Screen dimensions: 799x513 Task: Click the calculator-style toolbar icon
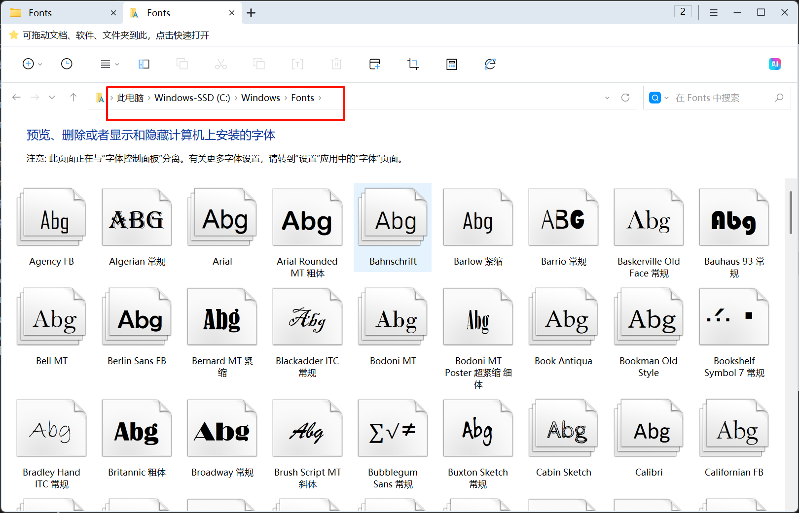click(452, 64)
